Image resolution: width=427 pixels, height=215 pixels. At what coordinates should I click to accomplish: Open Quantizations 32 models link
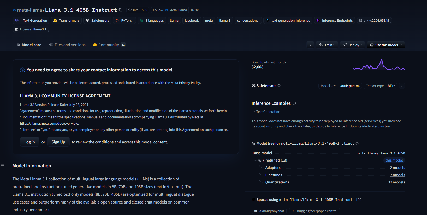click(396, 182)
